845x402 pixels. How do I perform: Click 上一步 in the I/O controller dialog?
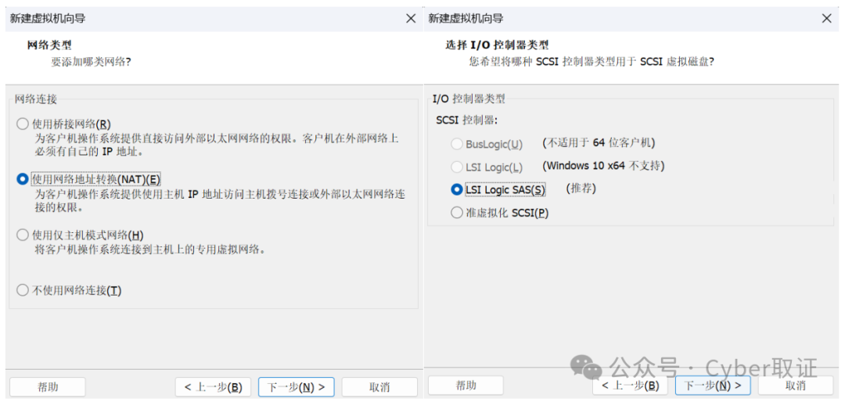[x=630, y=386]
